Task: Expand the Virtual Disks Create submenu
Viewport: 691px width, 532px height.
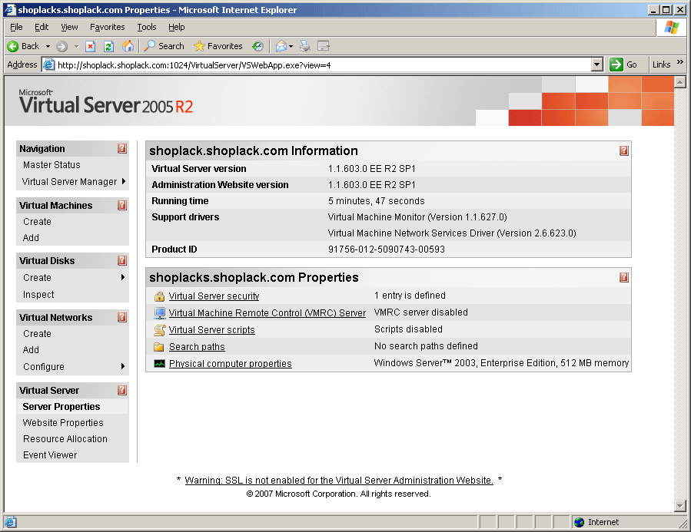Action: click(123, 277)
